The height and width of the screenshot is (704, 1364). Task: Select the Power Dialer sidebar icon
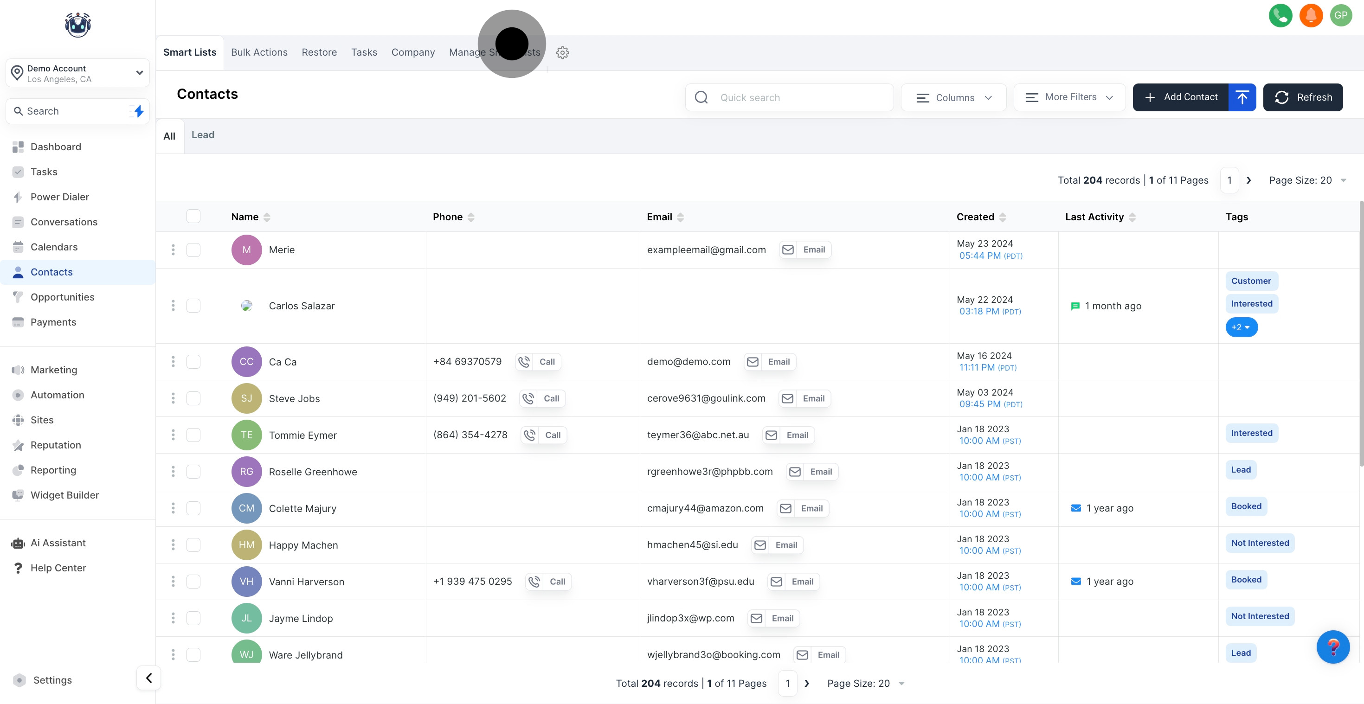pos(18,196)
